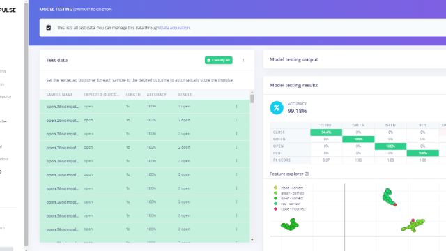Click the Model testing output panel header
The width and height of the screenshot is (446, 251).
[294, 59]
